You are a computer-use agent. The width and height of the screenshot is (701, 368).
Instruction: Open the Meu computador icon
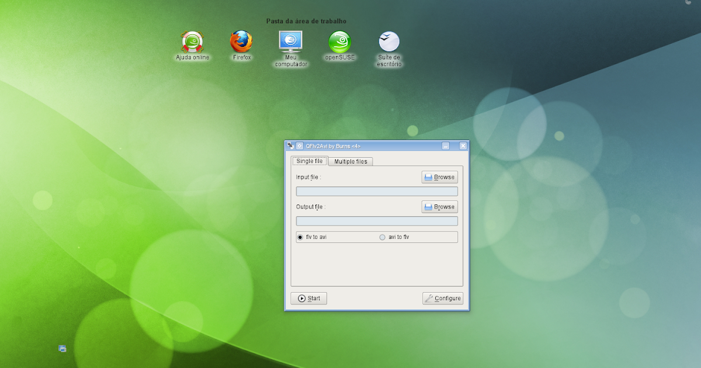click(291, 49)
